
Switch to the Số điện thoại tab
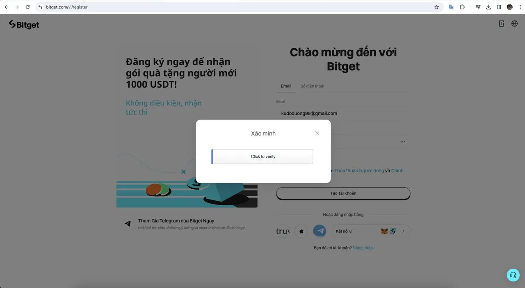pyautogui.click(x=313, y=86)
